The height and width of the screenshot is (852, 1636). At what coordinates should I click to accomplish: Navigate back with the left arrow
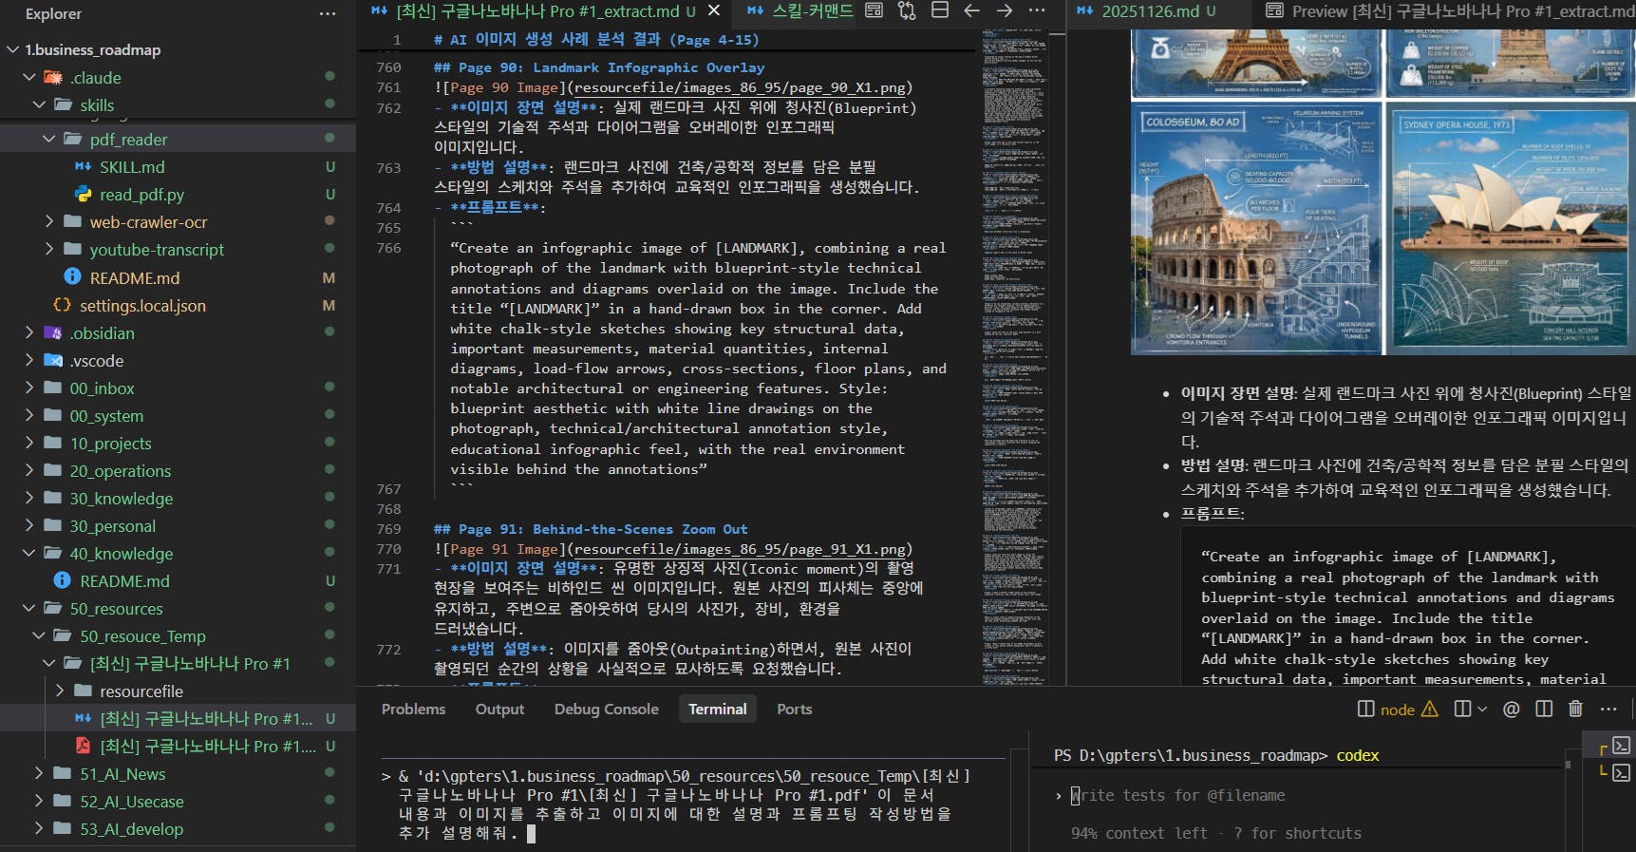click(x=971, y=10)
